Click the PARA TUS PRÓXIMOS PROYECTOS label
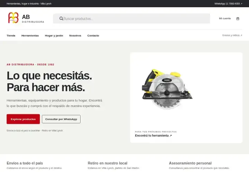This screenshot has width=249, height=172. tap(156, 132)
